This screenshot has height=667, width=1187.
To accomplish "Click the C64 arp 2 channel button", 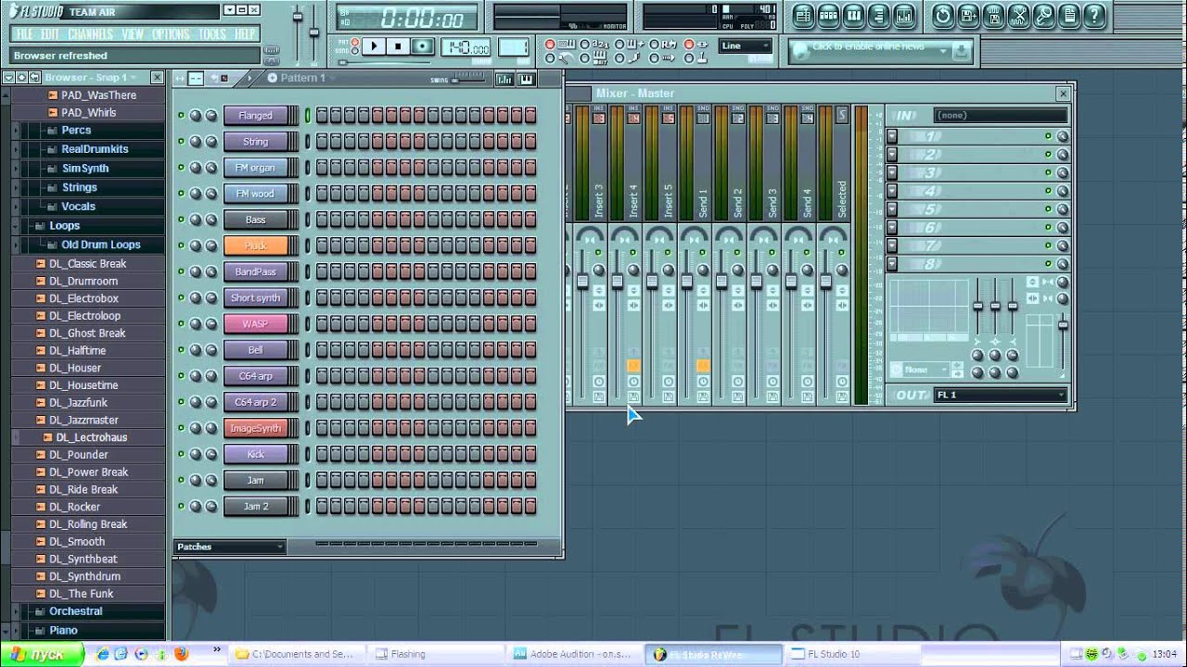I will tap(255, 402).
